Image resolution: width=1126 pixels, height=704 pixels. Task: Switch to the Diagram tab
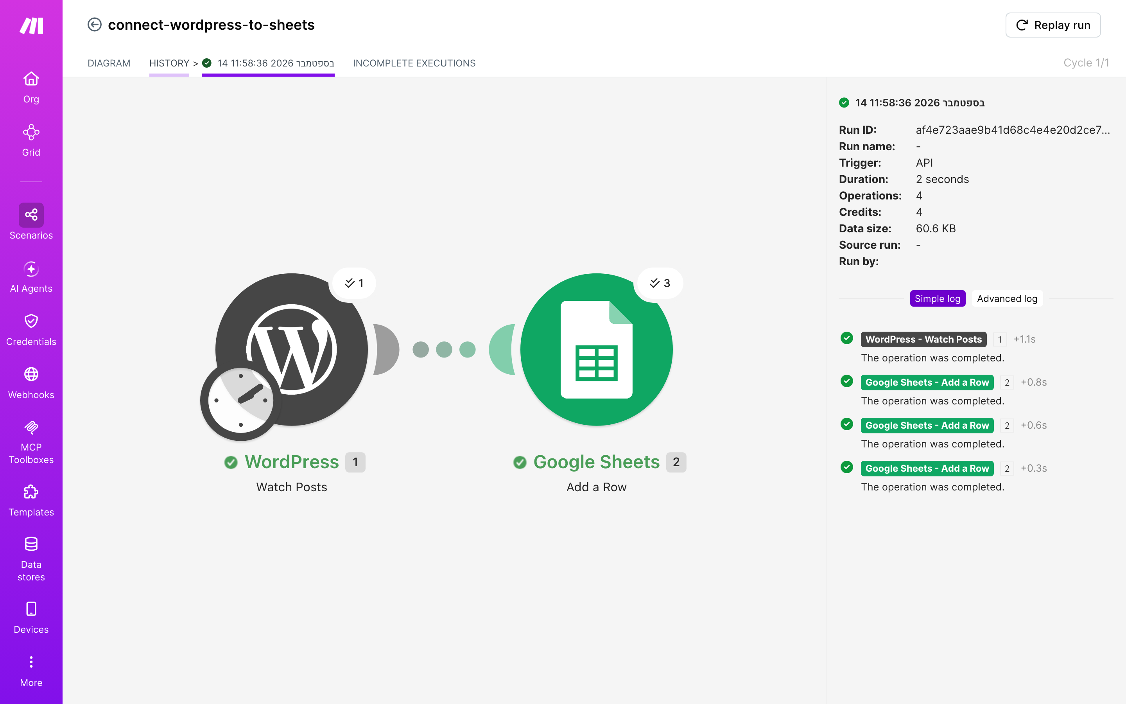pyautogui.click(x=109, y=63)
